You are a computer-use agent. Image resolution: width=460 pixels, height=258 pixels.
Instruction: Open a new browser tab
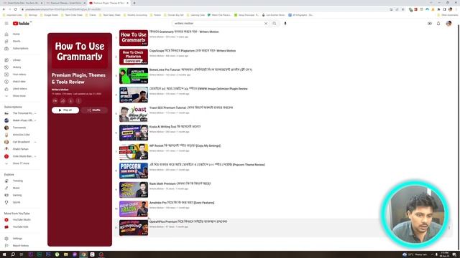tap(134, 3)
